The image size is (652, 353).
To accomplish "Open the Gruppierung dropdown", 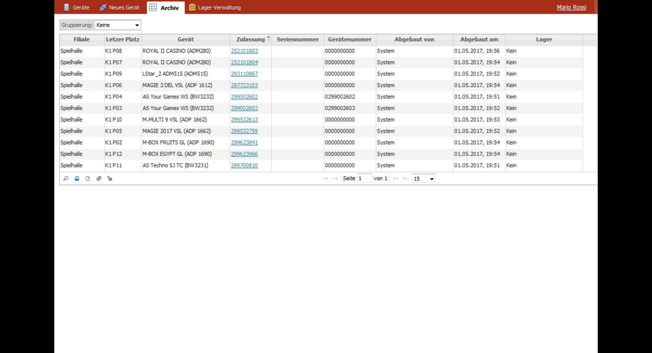I will [118, 25].
